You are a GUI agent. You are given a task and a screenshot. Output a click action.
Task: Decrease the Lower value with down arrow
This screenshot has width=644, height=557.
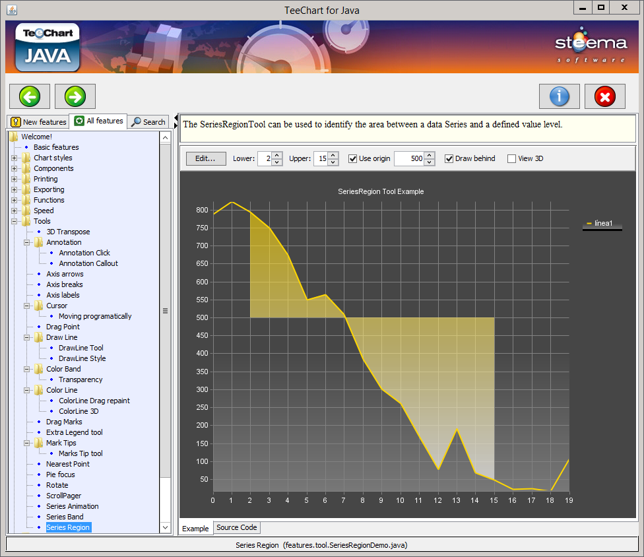pyautogui.click(x=277, y=162)
